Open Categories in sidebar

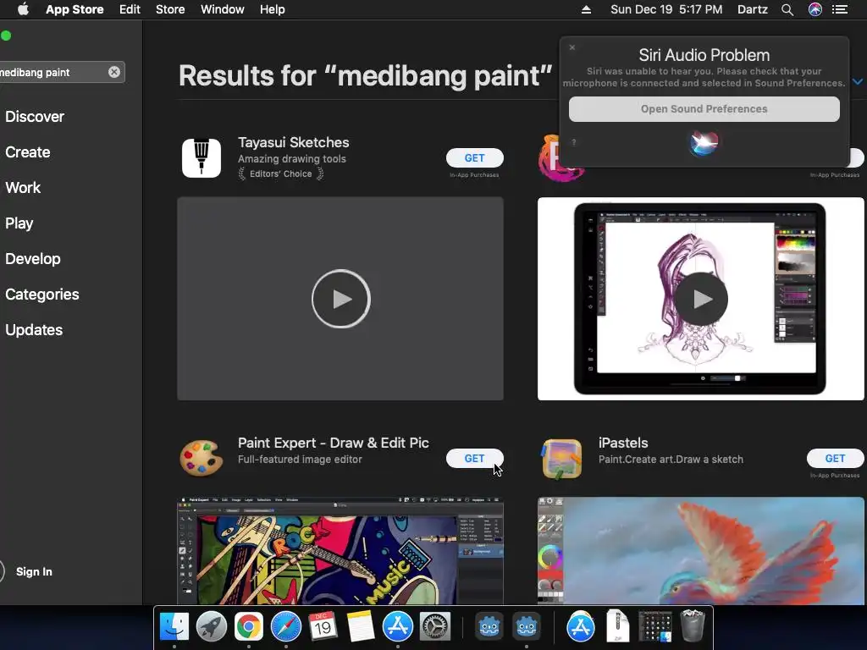[x=42, y=294]
